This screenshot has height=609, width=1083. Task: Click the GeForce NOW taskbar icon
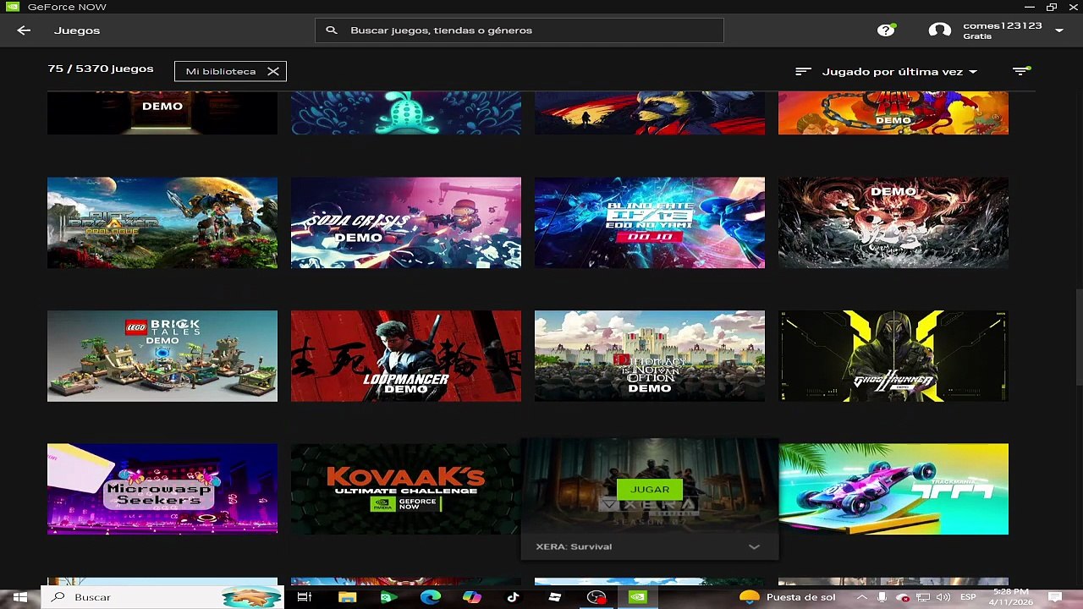[638, 597]
